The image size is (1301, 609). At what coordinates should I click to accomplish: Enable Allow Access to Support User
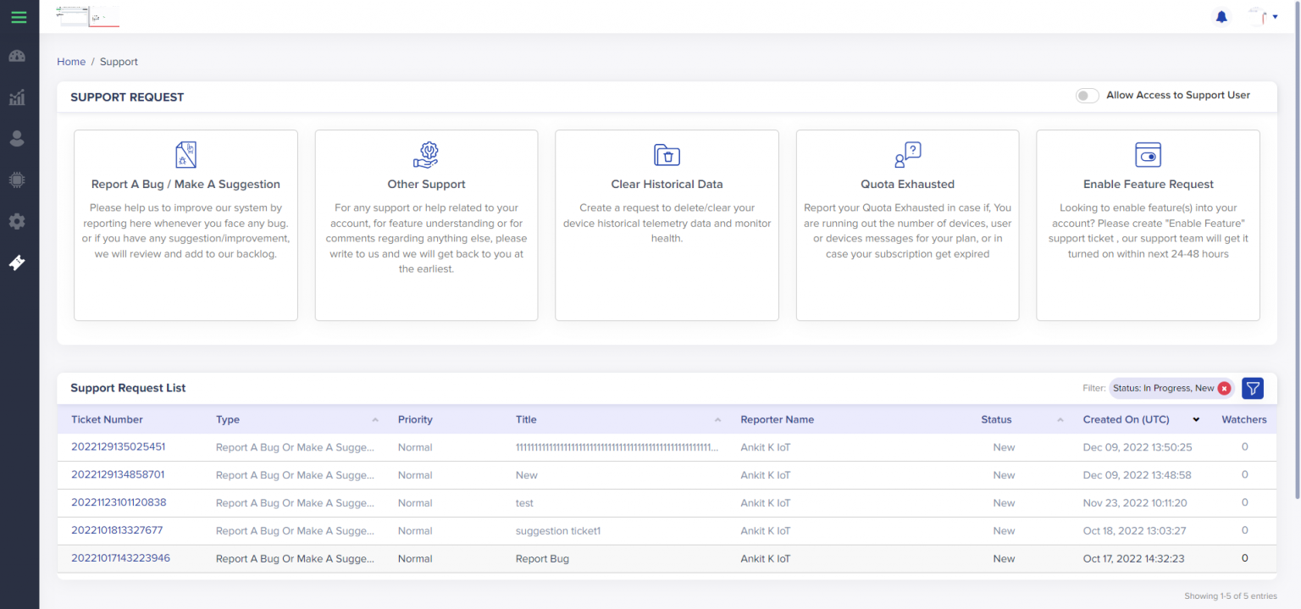click(x=1087, y=95)
